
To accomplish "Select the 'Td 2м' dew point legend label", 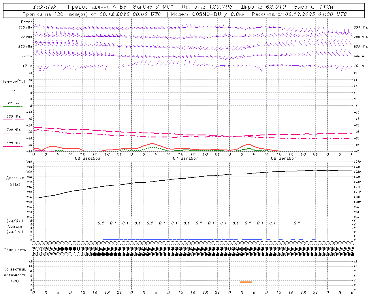I will [x=14, y=103].
